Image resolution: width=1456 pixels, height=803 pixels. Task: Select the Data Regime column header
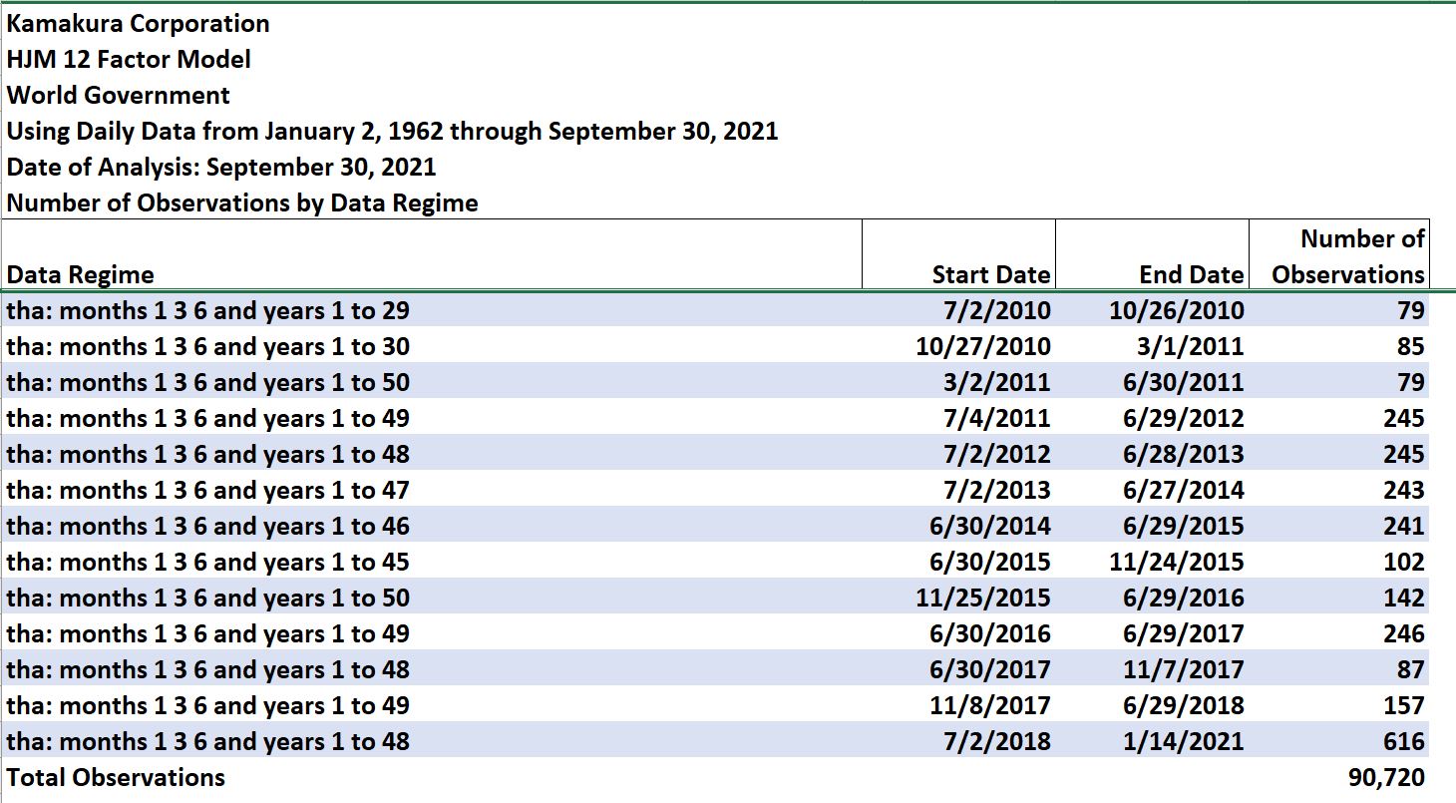click(x=81, y=274)
